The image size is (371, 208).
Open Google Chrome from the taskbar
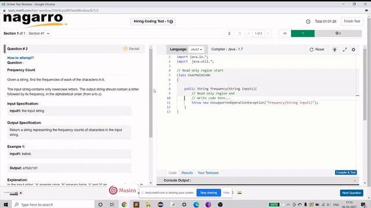point(124,205)
